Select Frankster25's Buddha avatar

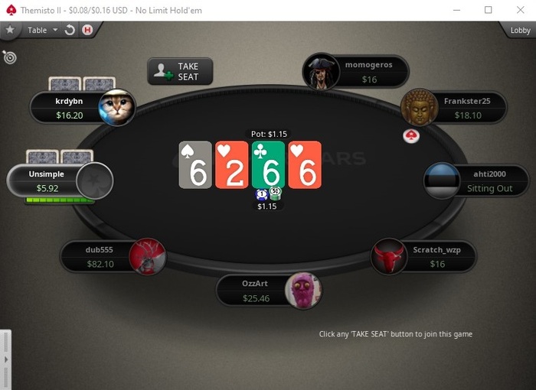coord(419,107)
